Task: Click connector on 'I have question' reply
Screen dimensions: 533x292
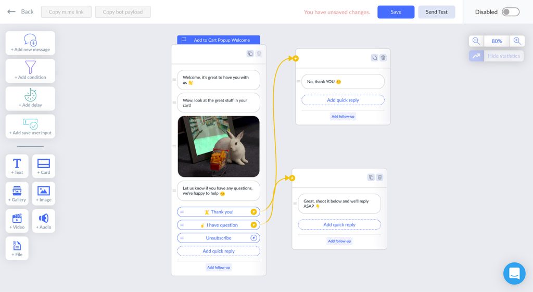Action: tap(254, 225)
